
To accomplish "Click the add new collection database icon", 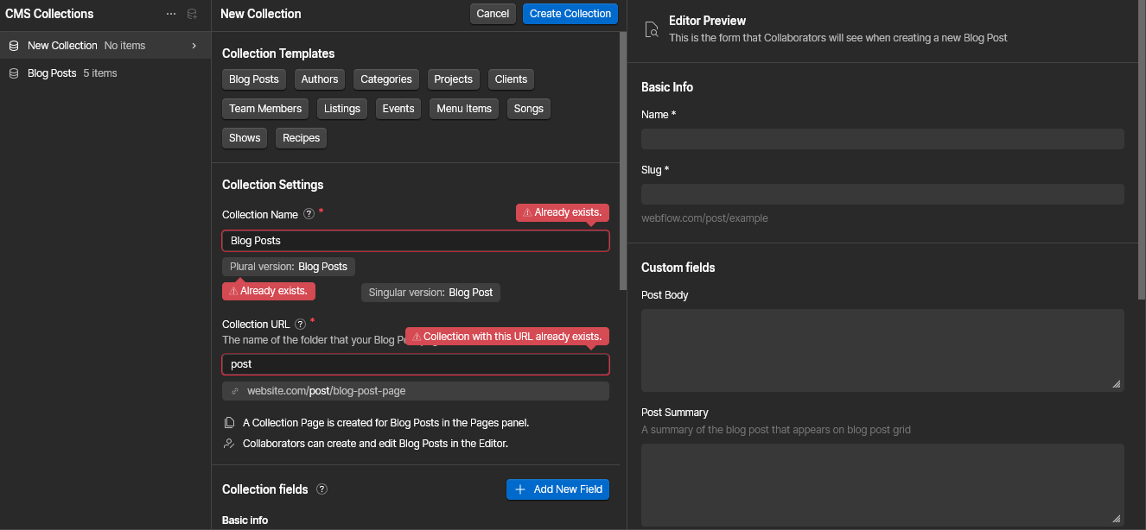I will click(x=193, y=14).
